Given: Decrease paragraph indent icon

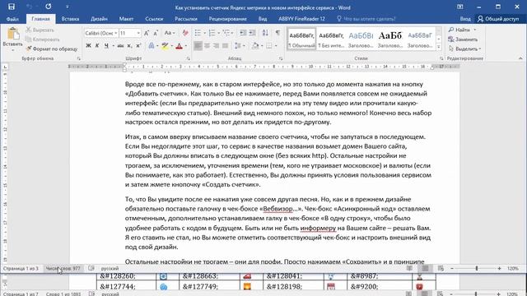Looking at the screenshot, I should coord(243,33).
